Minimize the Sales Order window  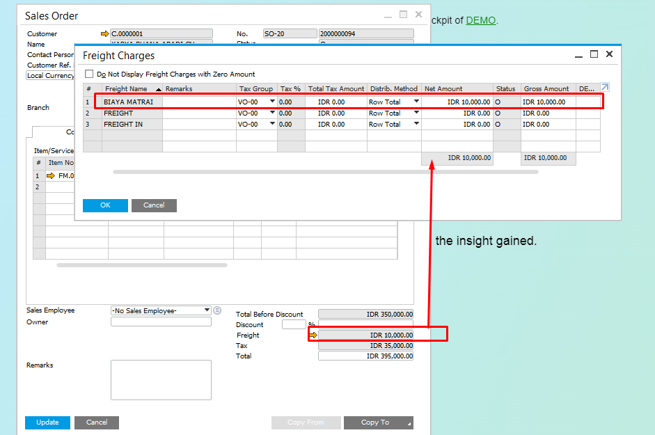tap(388, 16)
